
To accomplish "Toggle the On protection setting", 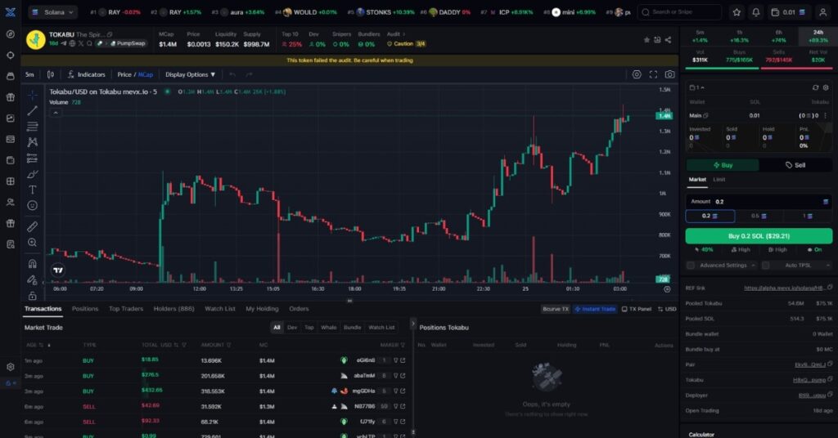I will tap(814, 250).
